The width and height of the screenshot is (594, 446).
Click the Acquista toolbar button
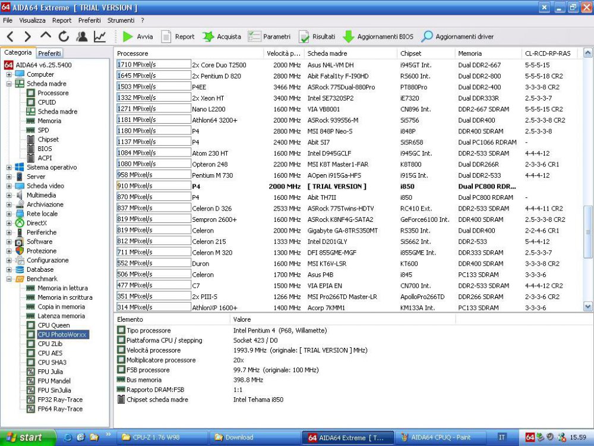pyautogui.click(x=222, y=37)
